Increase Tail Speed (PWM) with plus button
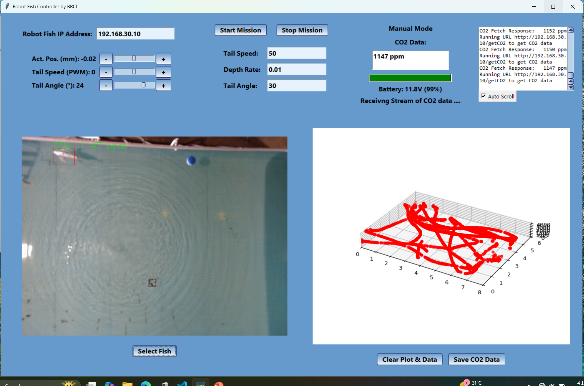Screen dimensions: 584x386 (163, 72)
